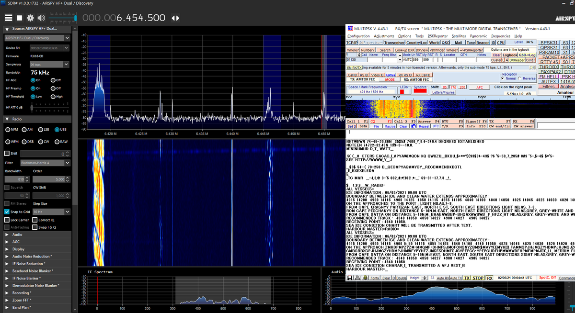
Task: Set shift to 85 in MultiPSK
Action: [x=444, y=87]
